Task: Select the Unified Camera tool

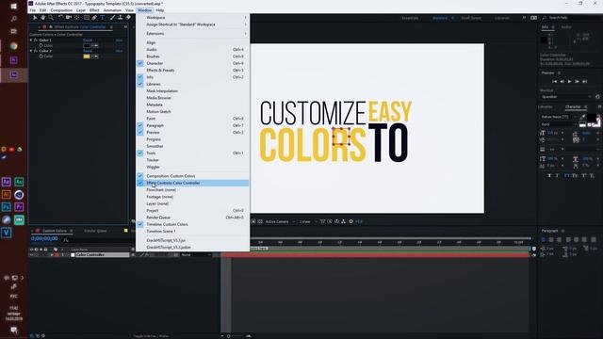Action: point(69,18)
